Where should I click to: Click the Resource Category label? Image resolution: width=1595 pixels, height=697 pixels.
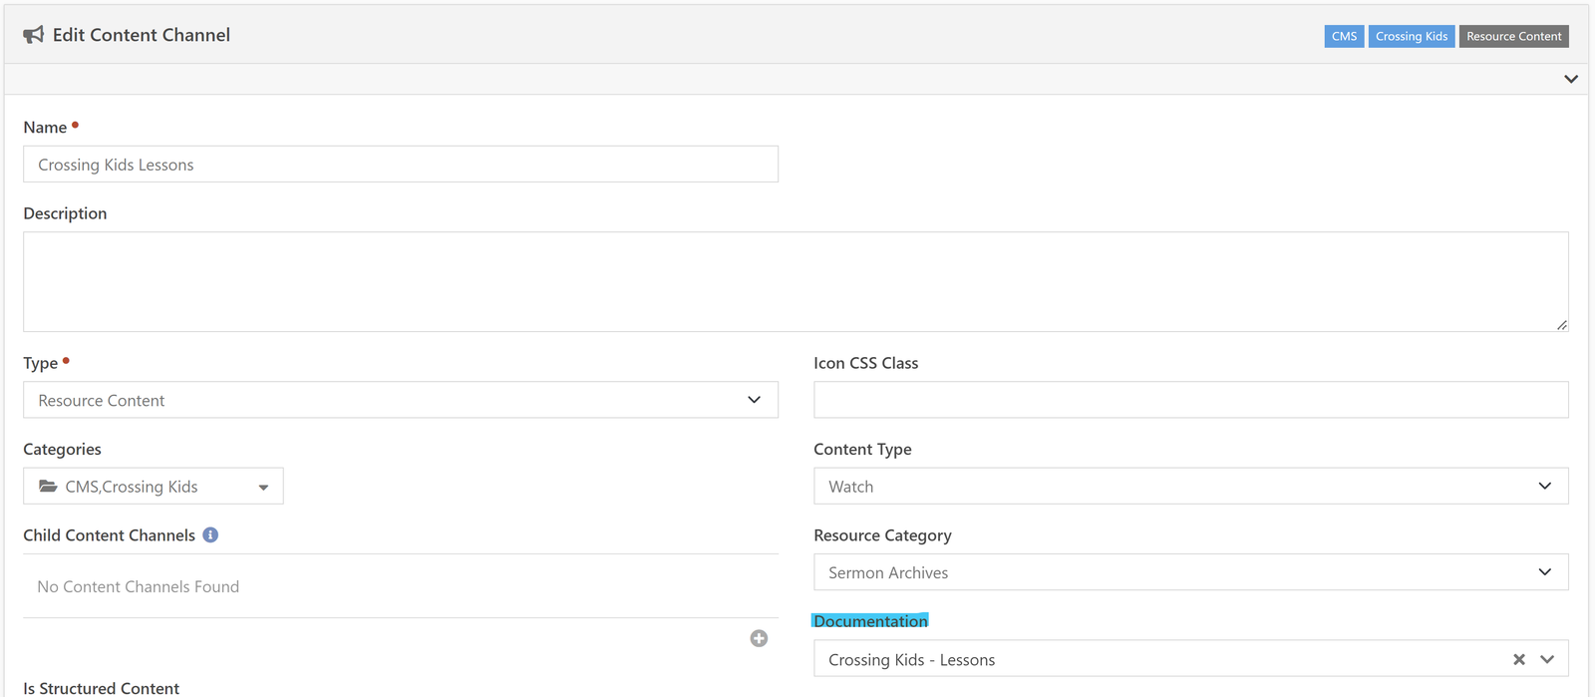pyautogui.click(x=882, y=535)
